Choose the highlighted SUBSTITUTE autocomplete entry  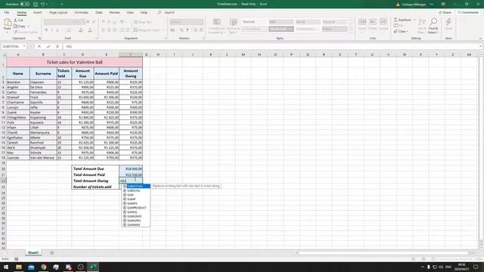click(x=135, y=187)
